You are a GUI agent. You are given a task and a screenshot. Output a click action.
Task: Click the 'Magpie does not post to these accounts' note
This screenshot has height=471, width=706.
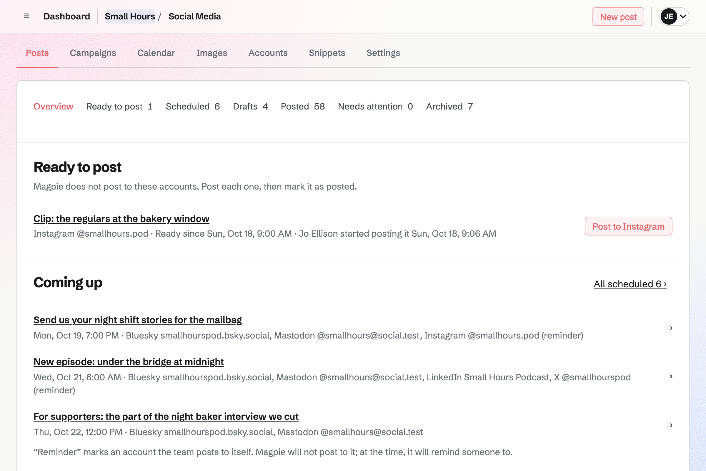[x=195, y=187]
